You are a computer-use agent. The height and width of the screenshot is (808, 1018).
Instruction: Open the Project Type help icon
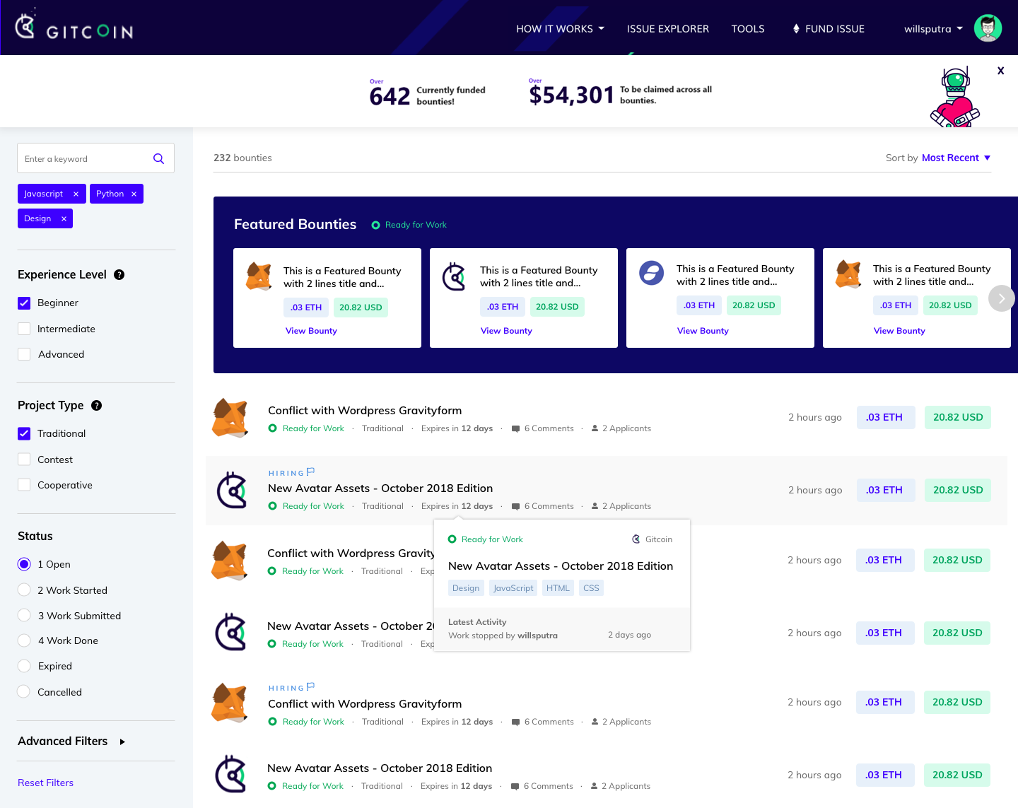click(96, 405)
